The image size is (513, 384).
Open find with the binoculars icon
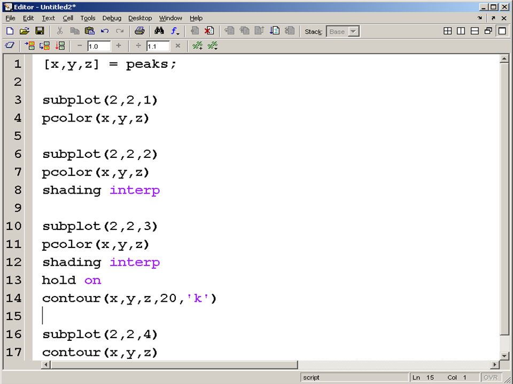click(159, 31)
